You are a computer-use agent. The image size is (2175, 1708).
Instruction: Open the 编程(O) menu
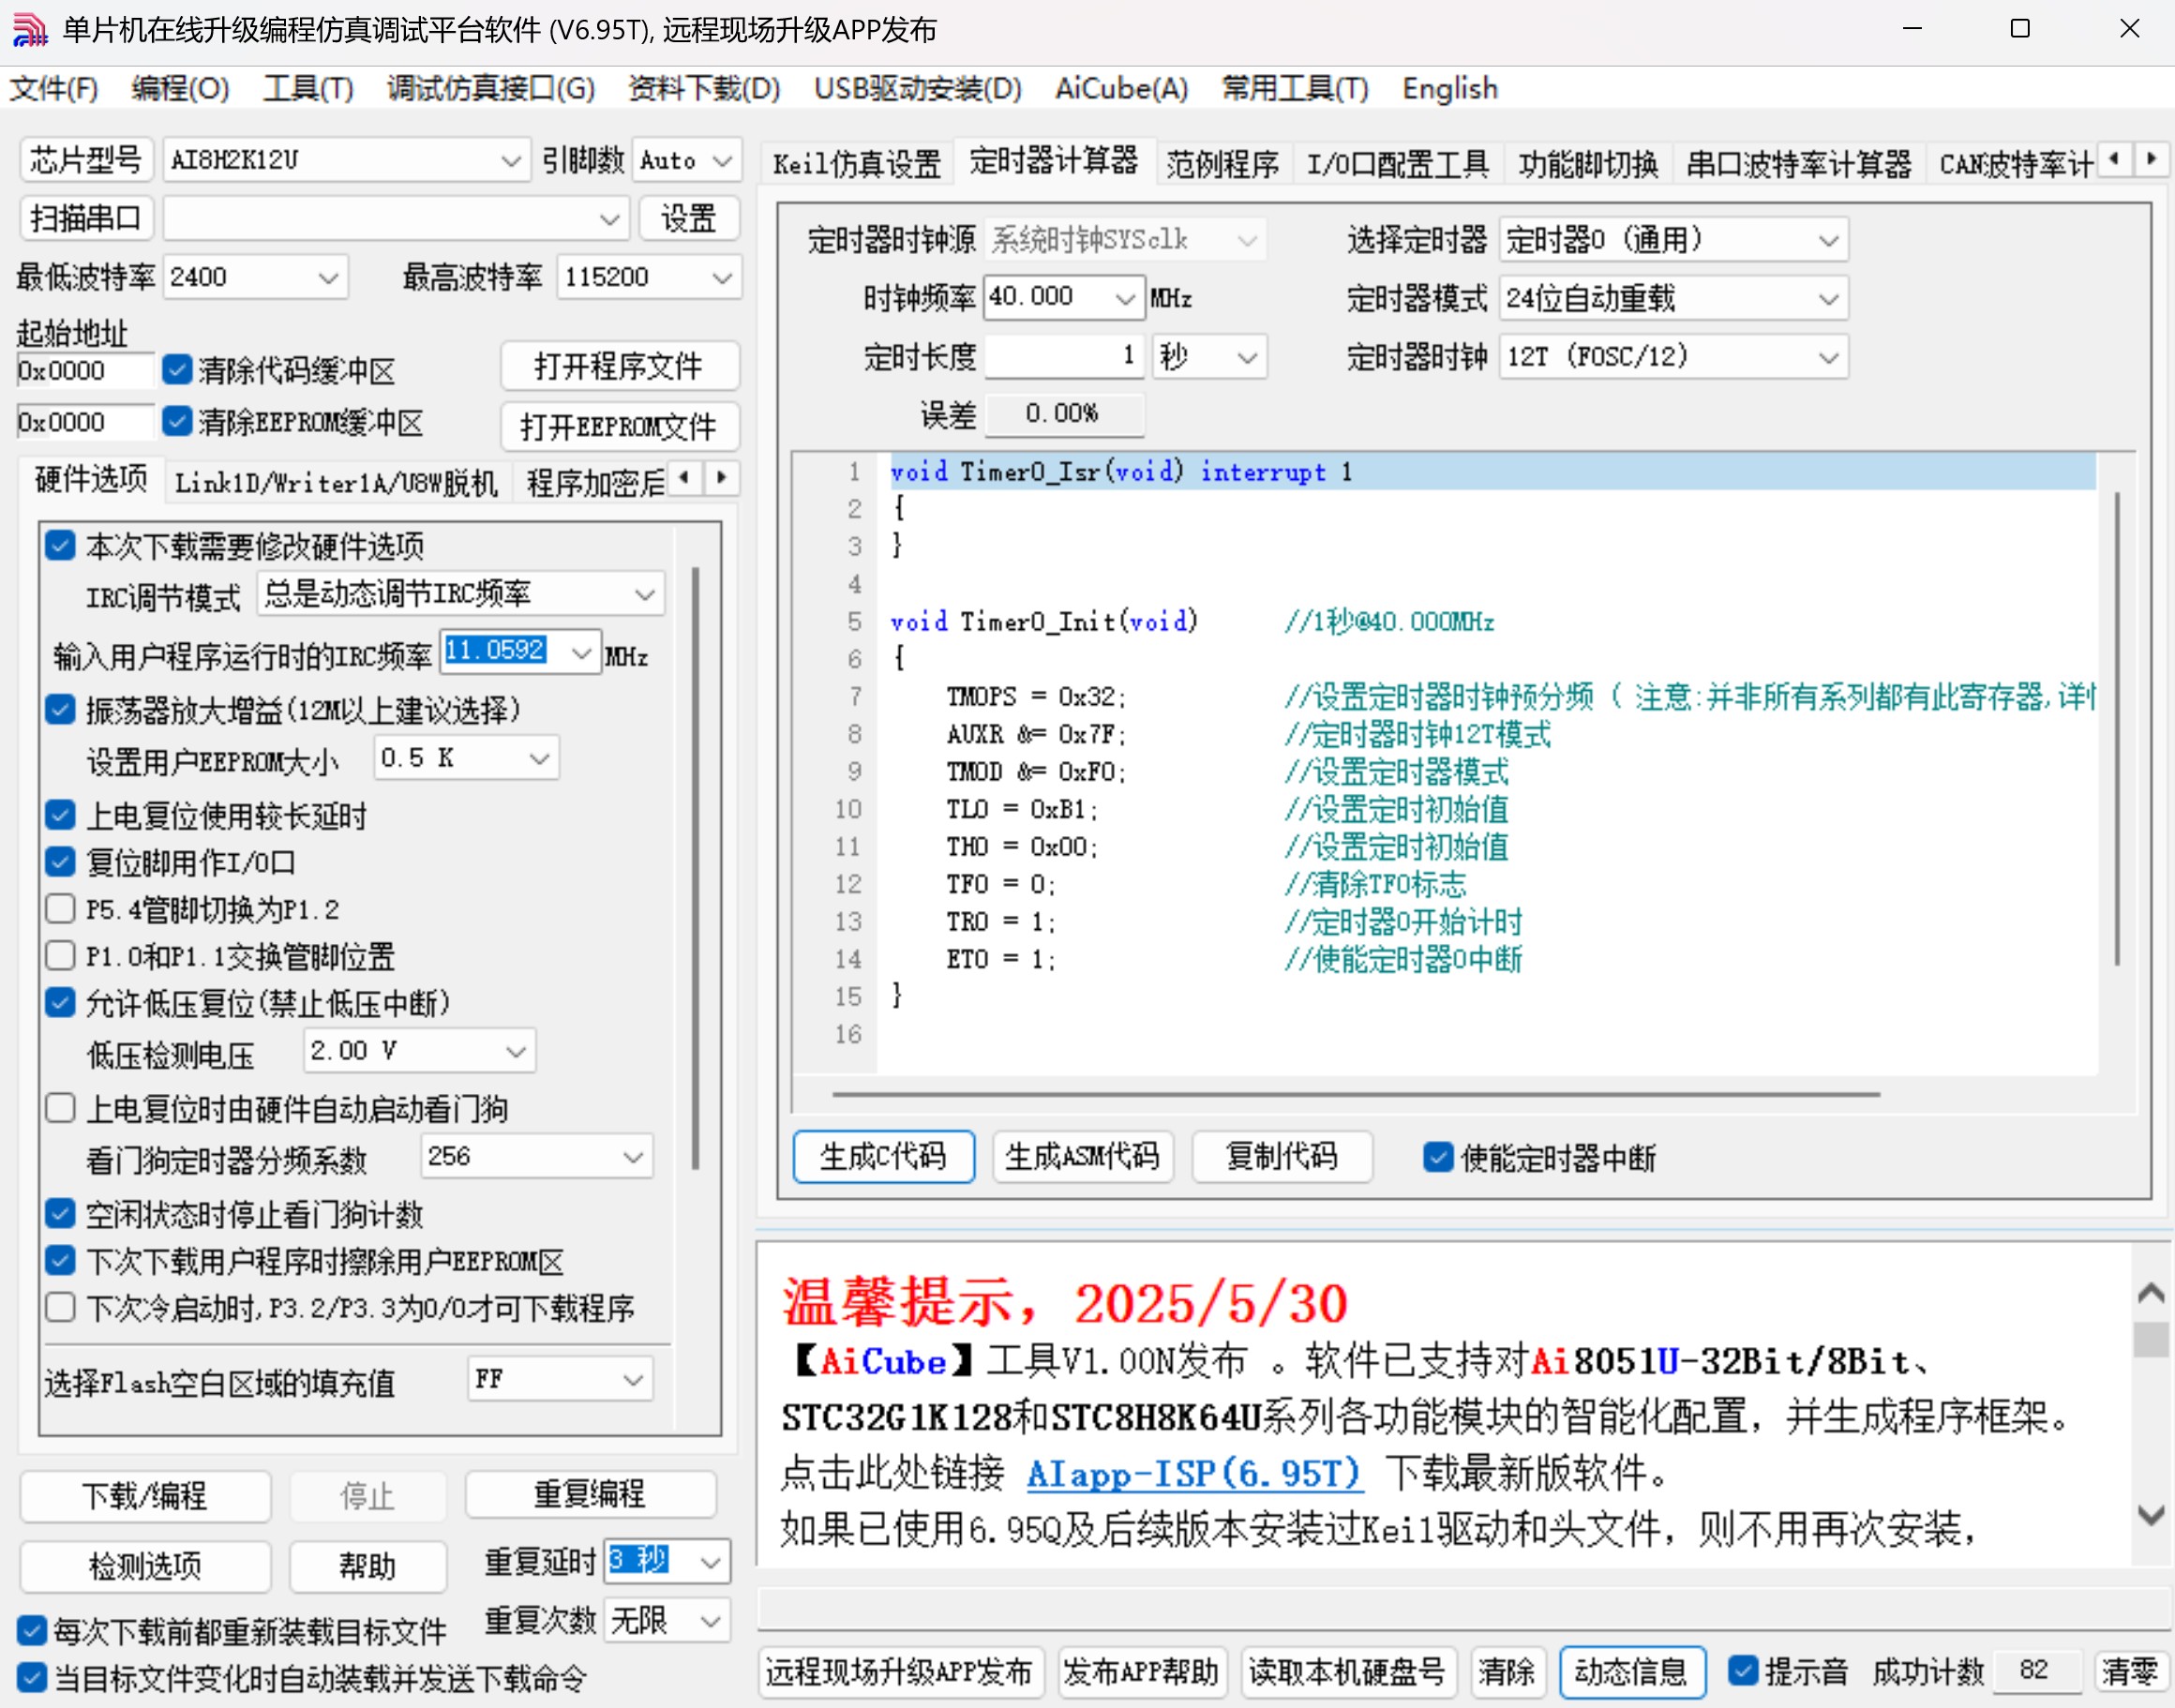[x=180, y=88]
